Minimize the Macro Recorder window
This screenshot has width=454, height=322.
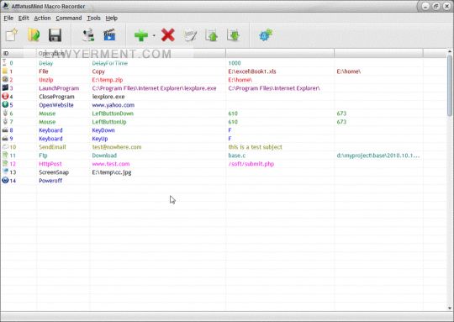(425, 6)
